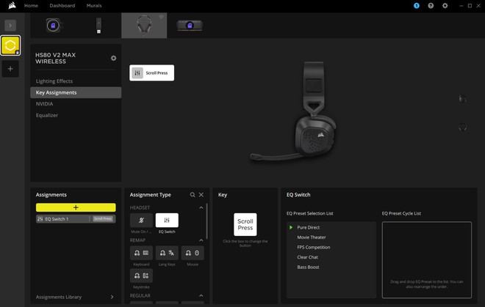Open EQ Switch 1 three-dot options menu

tap(90, 219)
